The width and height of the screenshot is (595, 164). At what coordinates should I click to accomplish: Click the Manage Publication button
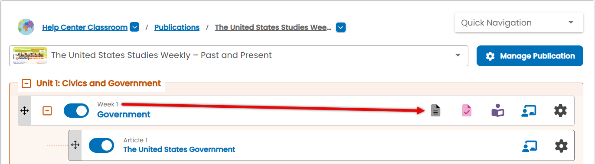coord(530,56)
